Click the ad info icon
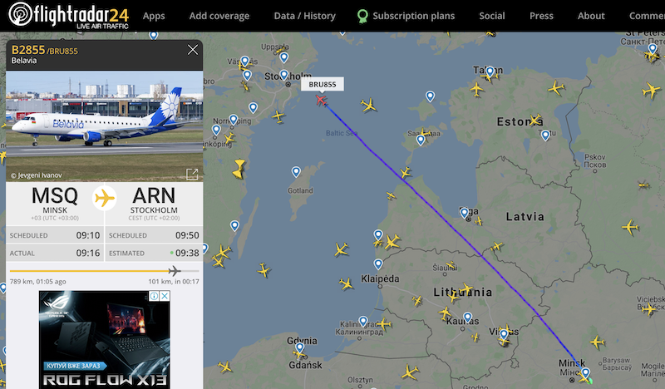This screenshot has width=665, height=389. 155,296
